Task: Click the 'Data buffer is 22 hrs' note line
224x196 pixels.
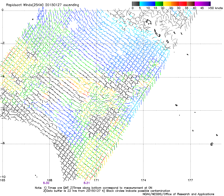Action: click(107, 191)
